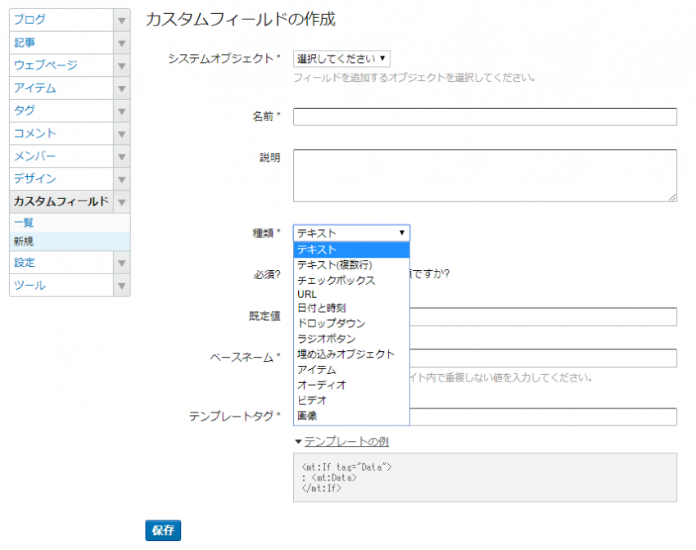This screenshot has width=696, height=550.
Task: Focus the 説明 description text area
Action: pos(485,175)
